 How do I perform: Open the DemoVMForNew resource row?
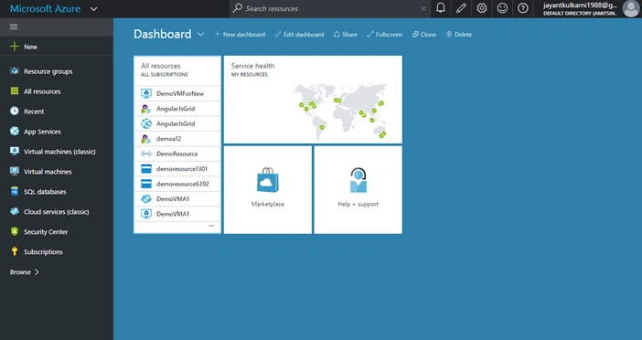pyautogui.click(x=177, y=93)
